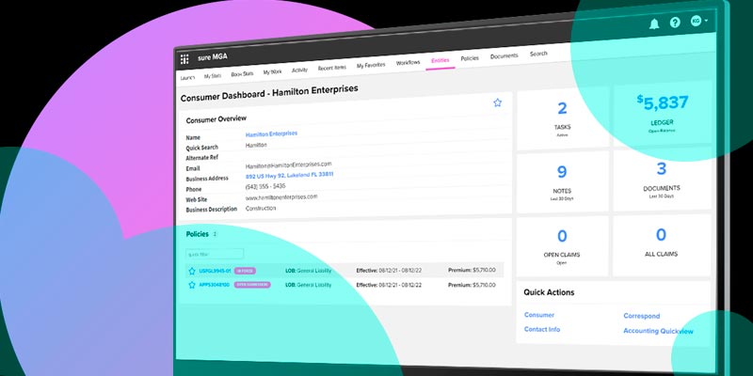Open the $5,837 Ledger tile
753x376 pixels.
point(663,114)
